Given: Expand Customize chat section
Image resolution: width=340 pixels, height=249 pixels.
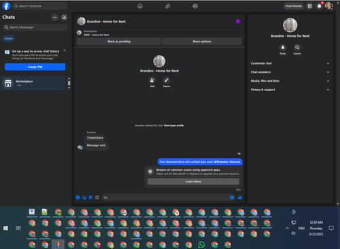Looking at the screenshot, I should click(x=290, y=63).
